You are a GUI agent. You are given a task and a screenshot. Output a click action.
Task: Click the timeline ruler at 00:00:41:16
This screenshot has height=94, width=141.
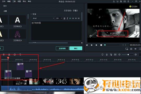pos(61,60)
